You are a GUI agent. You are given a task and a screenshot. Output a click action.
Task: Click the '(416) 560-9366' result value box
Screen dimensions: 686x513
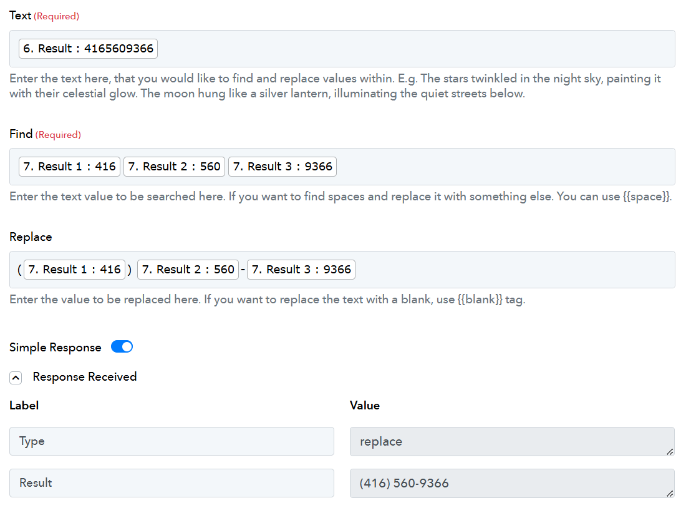[512, 484]
